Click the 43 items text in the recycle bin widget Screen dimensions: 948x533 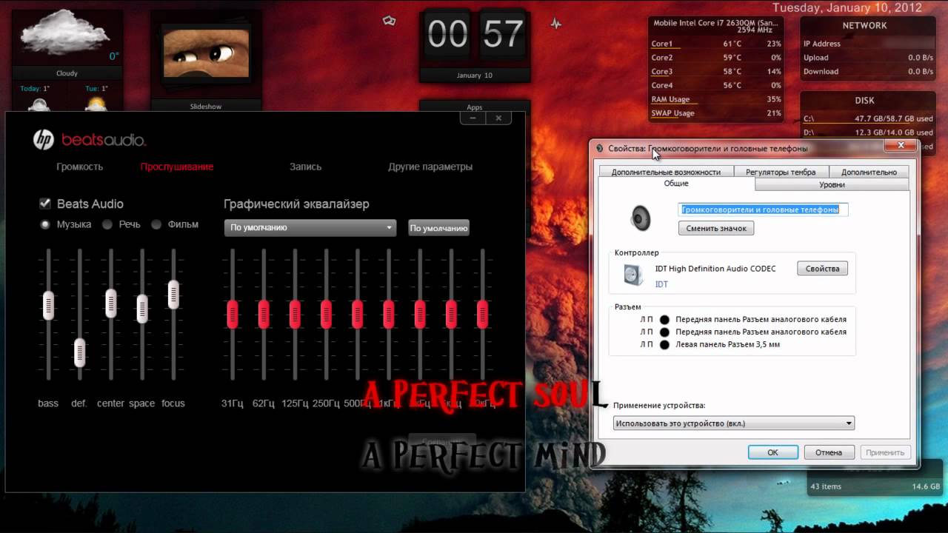coord(826,486)
